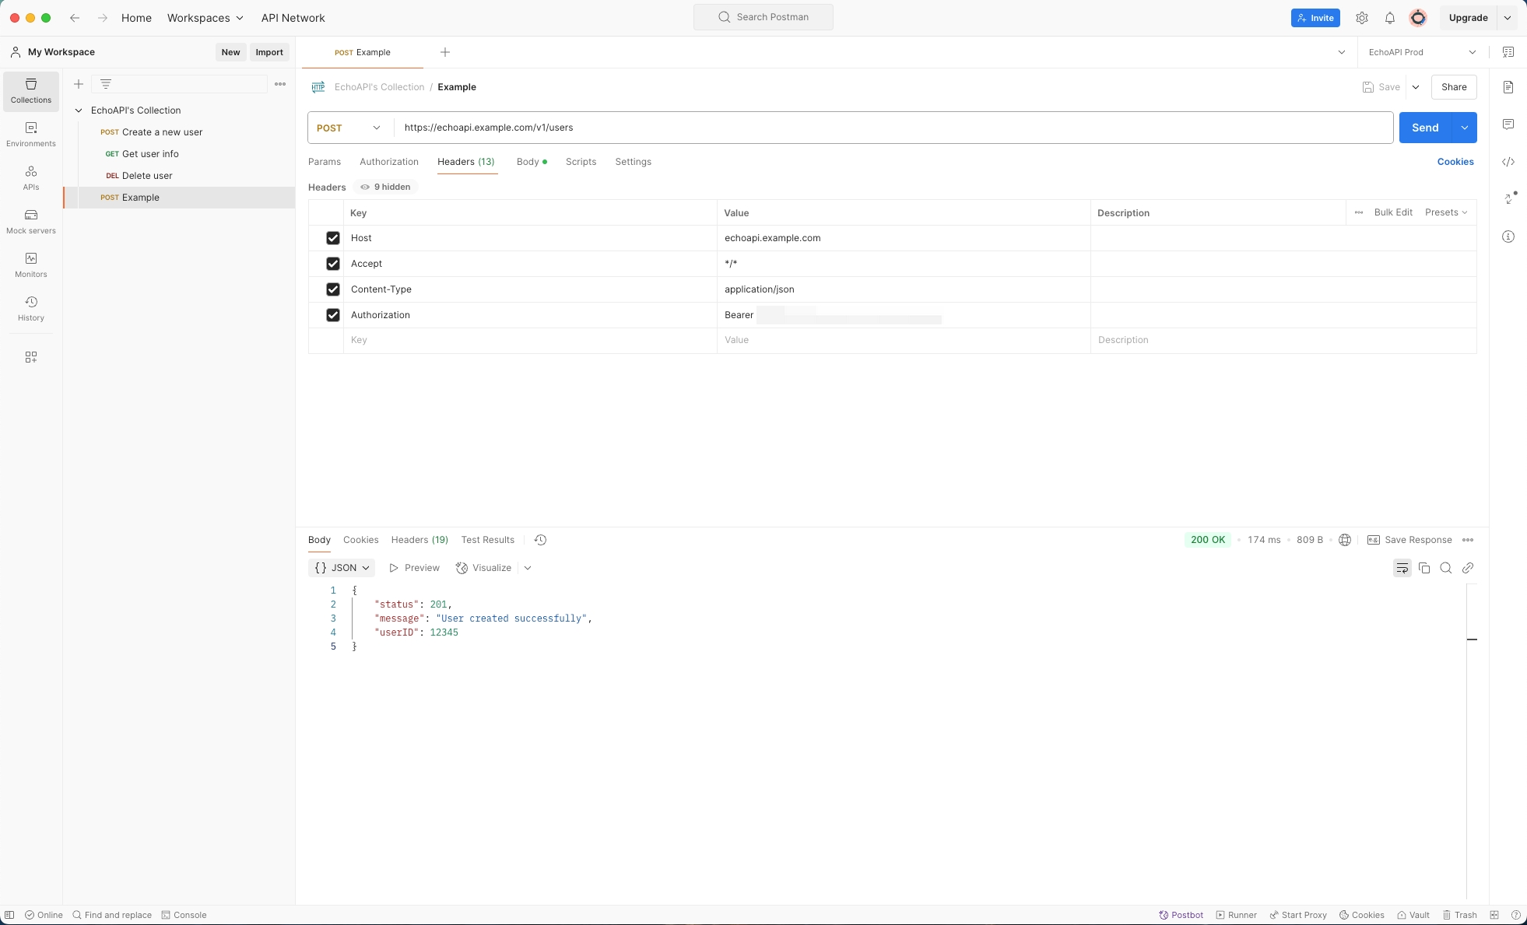Open the Environments sidebar panel
1527x925 pixels.
[x=31, y=135]
